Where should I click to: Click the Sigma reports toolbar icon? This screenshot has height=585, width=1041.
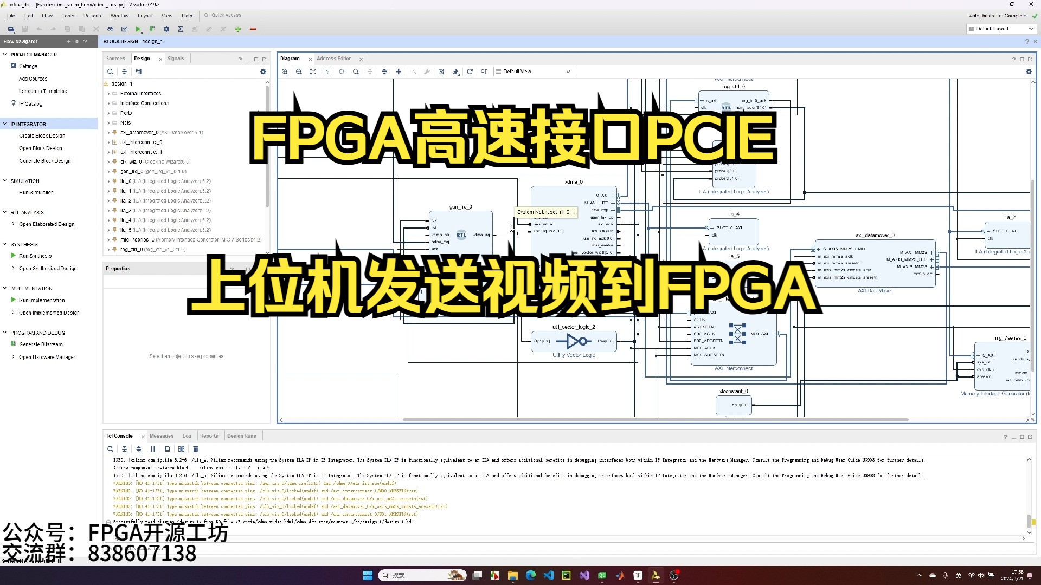[181, 29]
